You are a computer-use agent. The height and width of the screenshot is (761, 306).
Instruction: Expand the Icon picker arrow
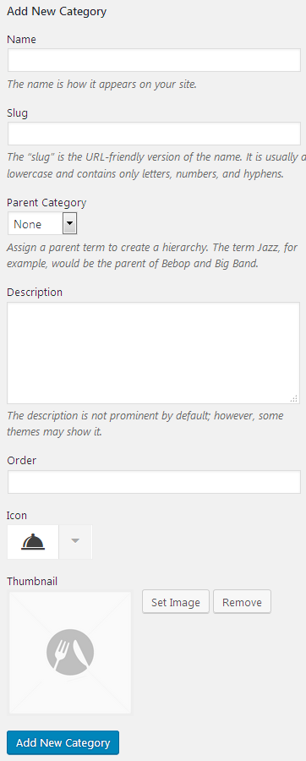[x=75, y=542]
